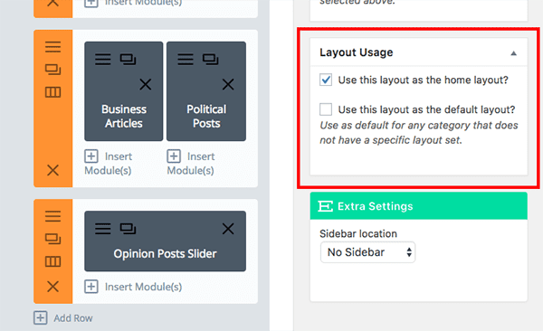Click the Sidebar location label

[x=358, y=233]
